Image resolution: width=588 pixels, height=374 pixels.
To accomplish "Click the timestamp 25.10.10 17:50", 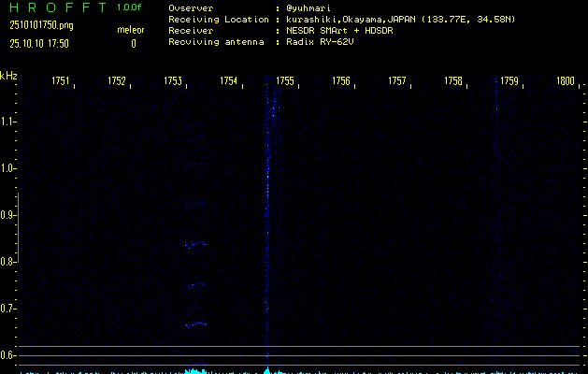I will [39, 44].
